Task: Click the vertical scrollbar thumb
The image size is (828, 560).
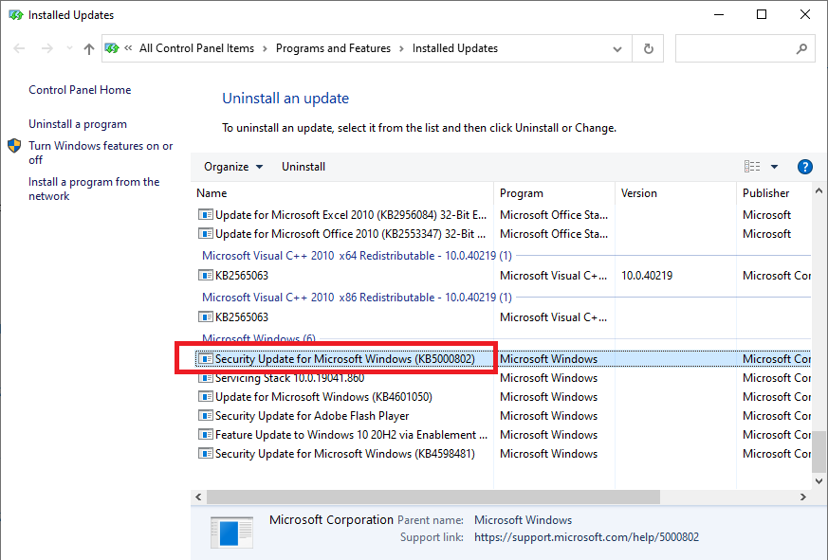Action: 819,452
